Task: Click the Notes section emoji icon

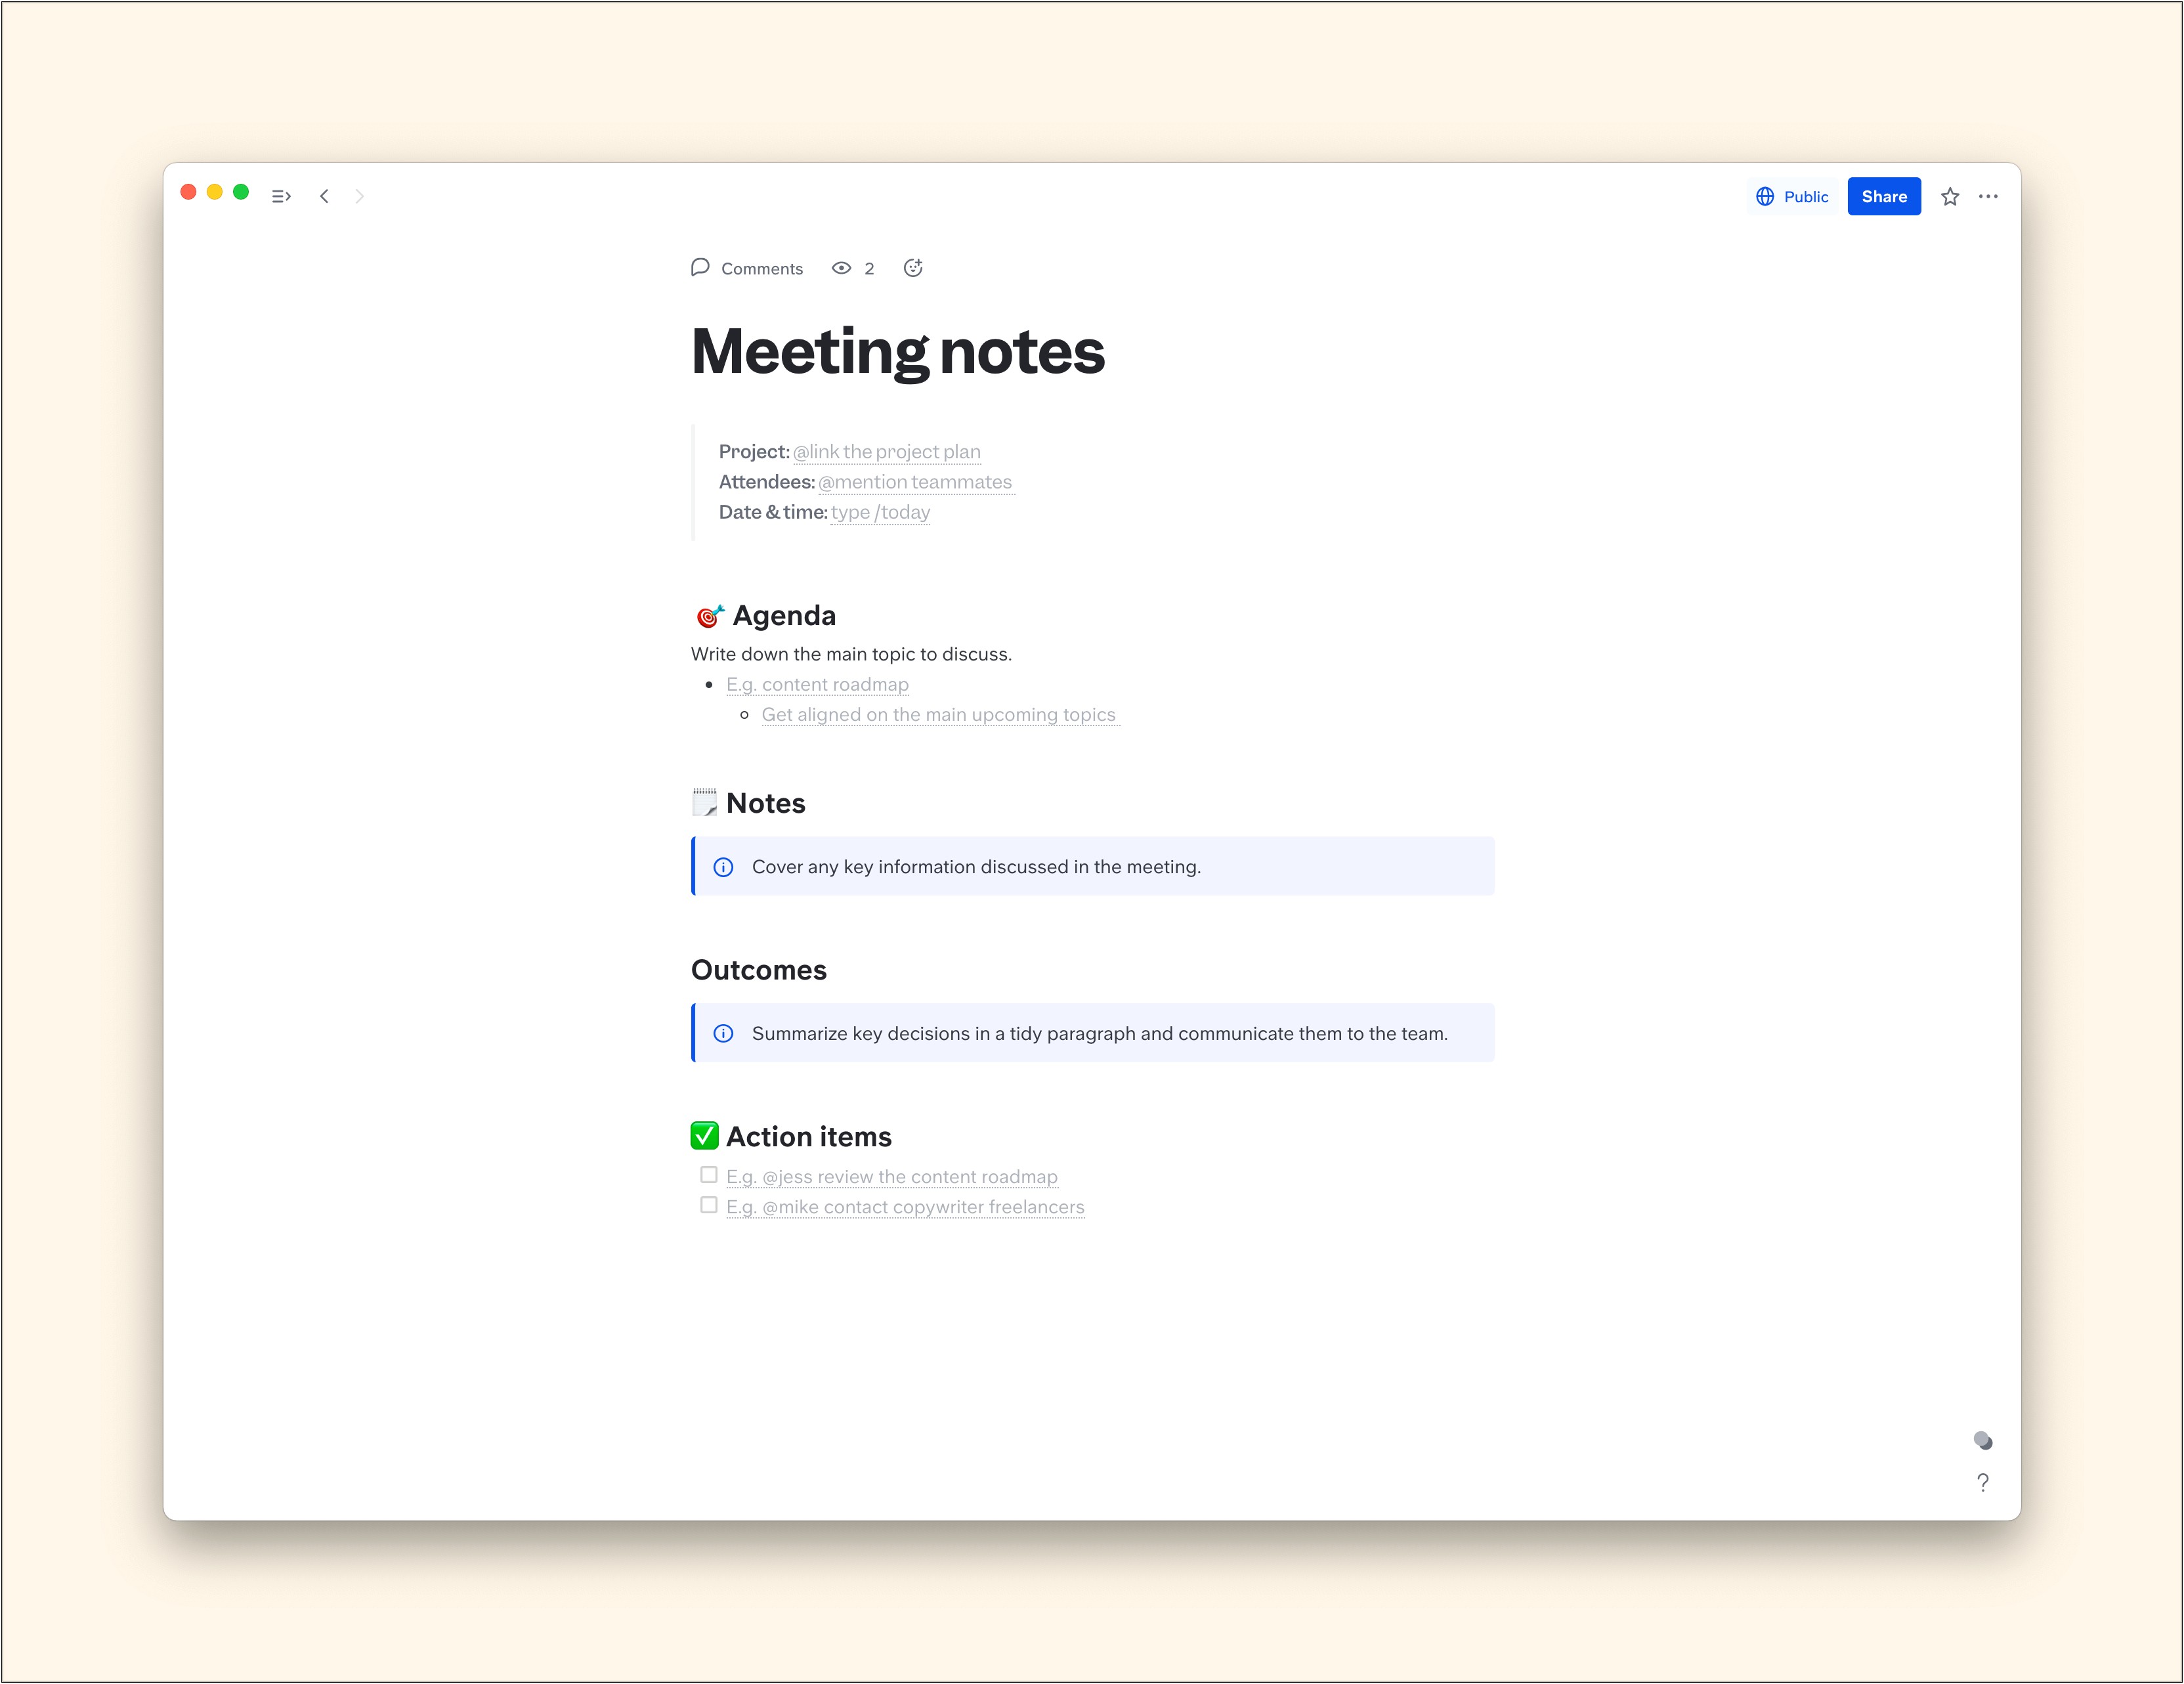Action: click(700, 802)
